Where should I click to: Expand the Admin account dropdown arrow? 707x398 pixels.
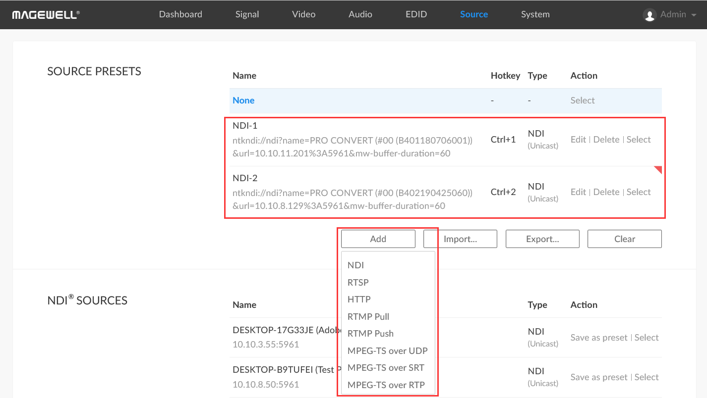pyautogui.click(x=693, y=15)
